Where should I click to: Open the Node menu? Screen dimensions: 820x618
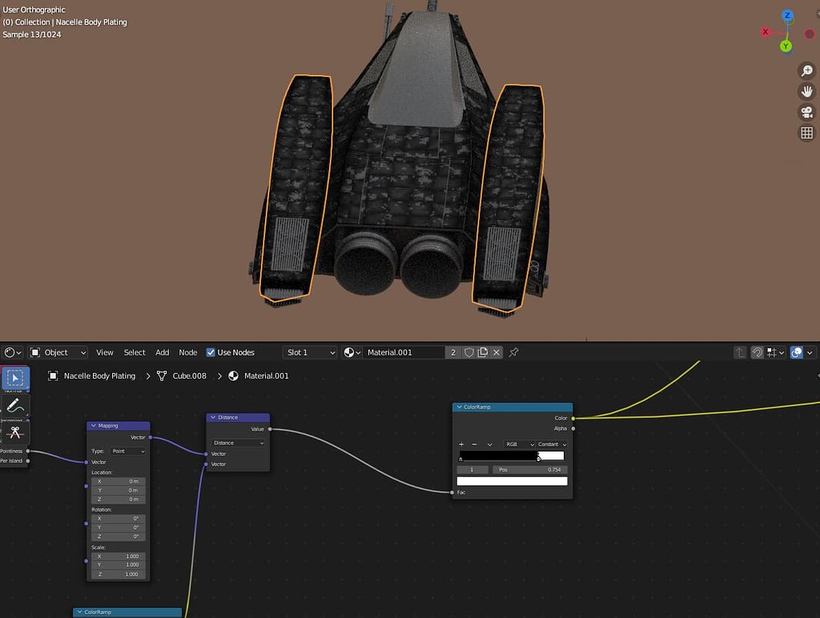click(187, 352)
